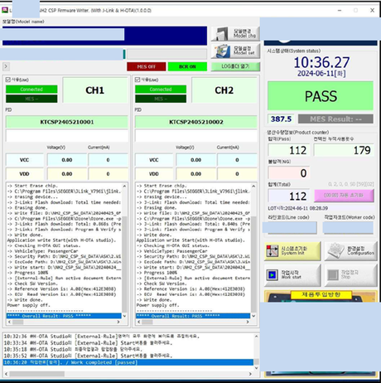
Task: Click the Work start play icon
Action: click(x=272, y=274)
